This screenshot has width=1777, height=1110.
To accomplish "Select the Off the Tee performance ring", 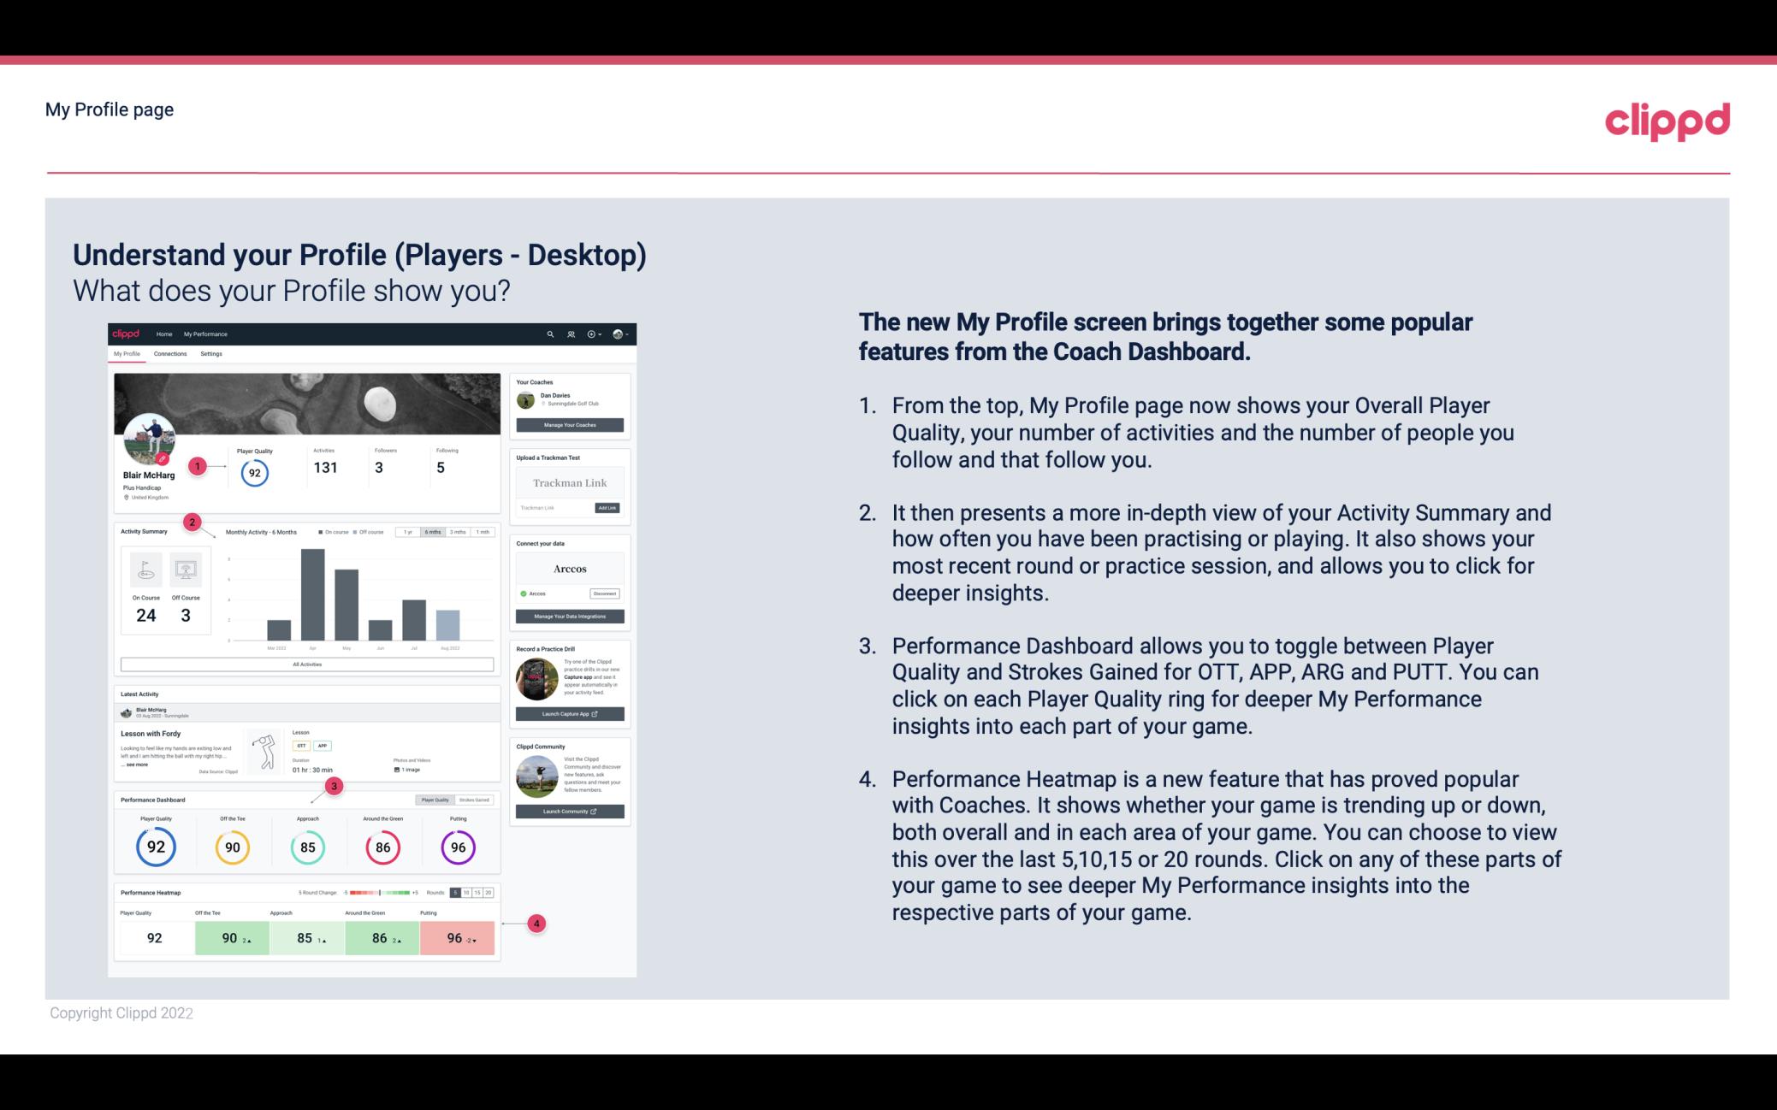I will pyautogui.click(x=232, y=847).
